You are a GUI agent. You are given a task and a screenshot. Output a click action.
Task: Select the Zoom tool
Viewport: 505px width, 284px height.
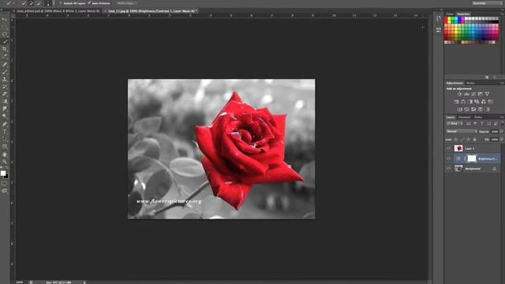[x=5, y=161]
